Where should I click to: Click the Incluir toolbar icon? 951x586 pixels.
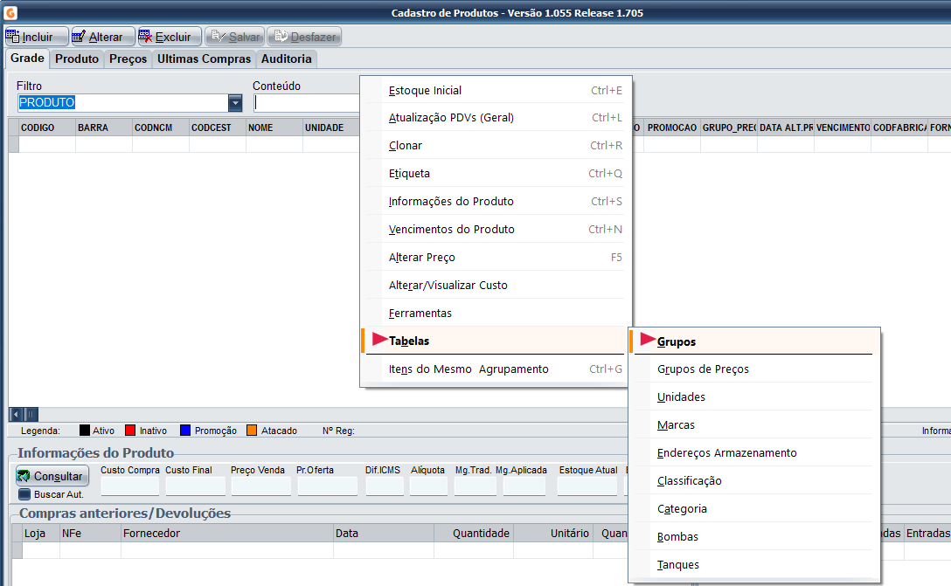click(x=13, y=37)
